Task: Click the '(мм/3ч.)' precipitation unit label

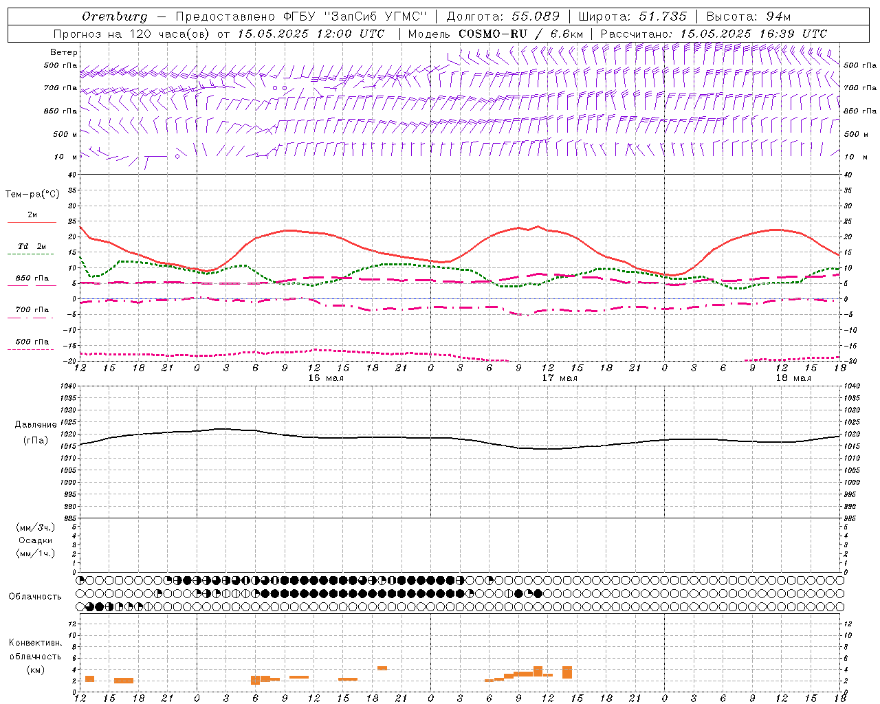Action: point(36,527)
